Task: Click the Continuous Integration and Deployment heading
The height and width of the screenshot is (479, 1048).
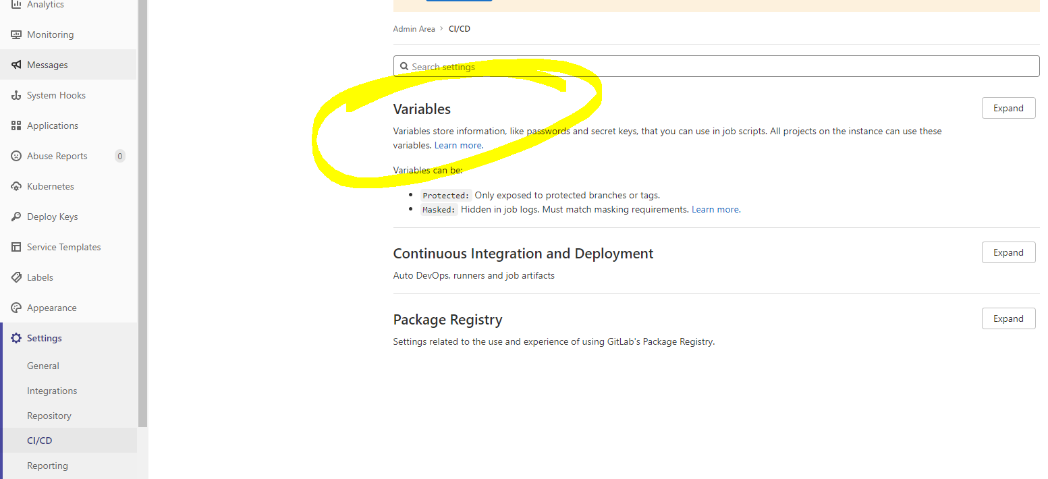Action: 523,254
